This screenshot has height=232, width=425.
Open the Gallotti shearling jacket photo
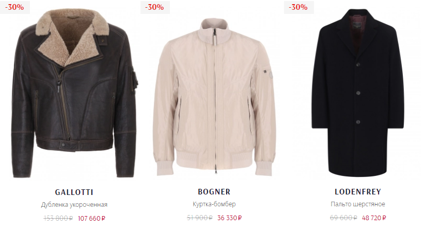(x=74, y=94)
